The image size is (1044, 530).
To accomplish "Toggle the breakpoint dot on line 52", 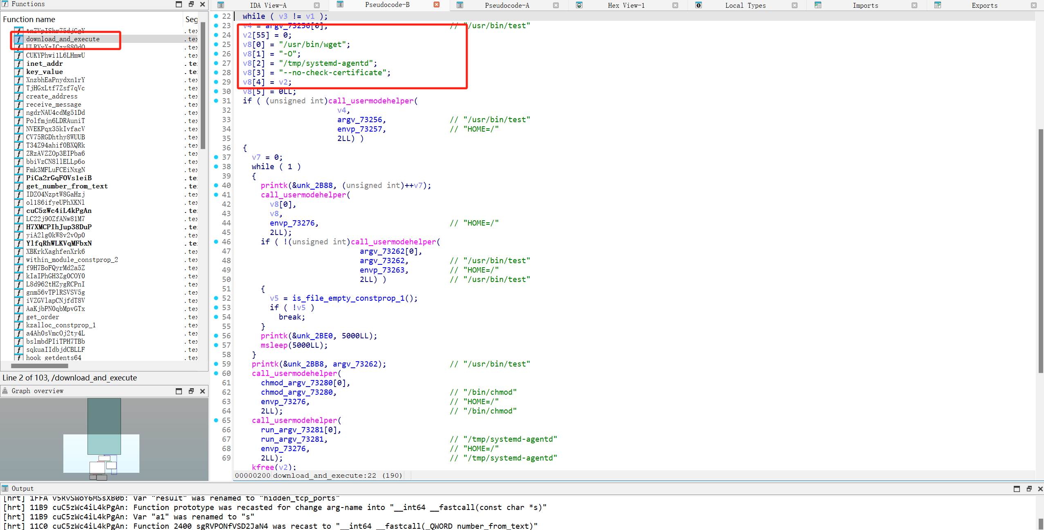I will point(216,298).
